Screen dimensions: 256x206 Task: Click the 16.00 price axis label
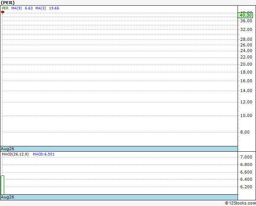tap(246, 81)
